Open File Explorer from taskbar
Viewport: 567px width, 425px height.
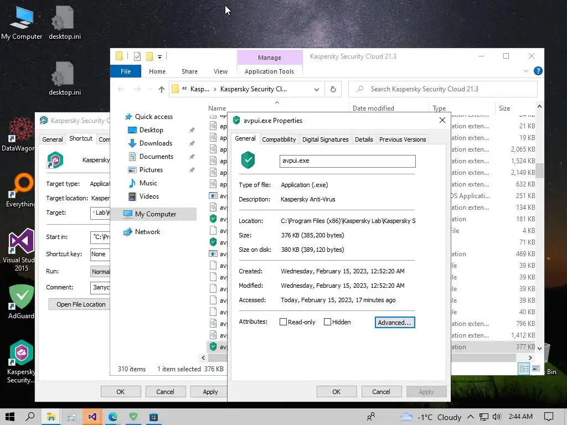50,417
